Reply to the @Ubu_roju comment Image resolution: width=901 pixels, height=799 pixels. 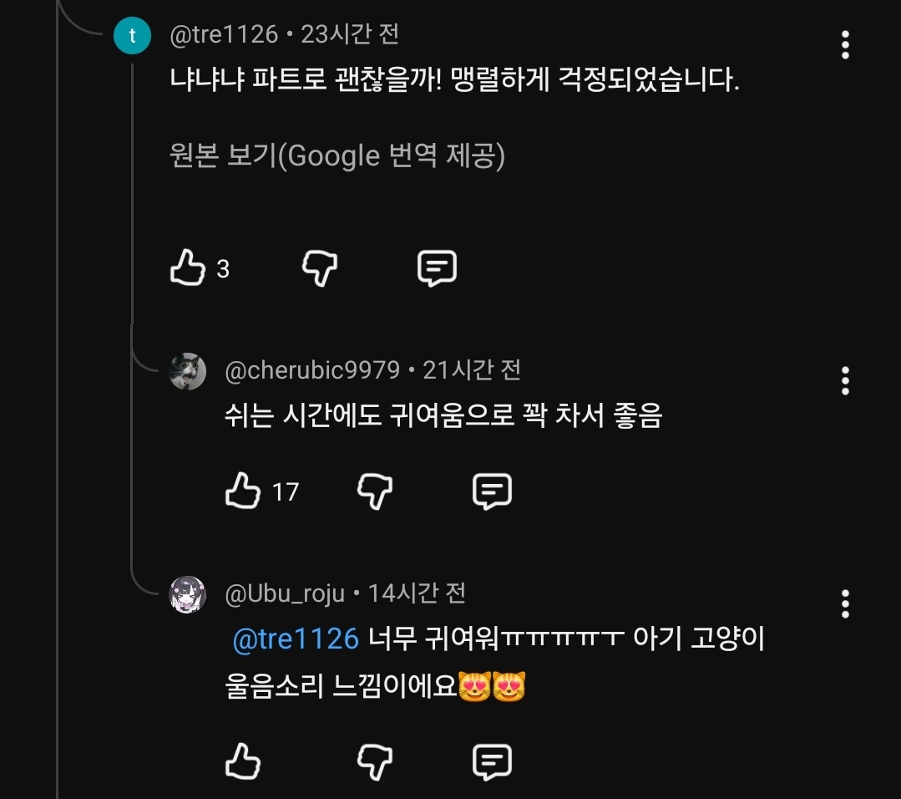(492, 761)
